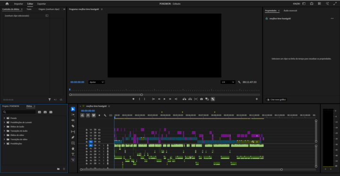Image resolution: width=340 pixels, height=176 pixels.
Task: Toggle Linked Selection in timeline
Action: click(x=93, y=115)
